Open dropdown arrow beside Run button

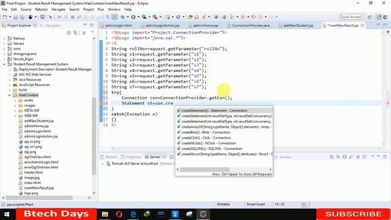(139, 17)
